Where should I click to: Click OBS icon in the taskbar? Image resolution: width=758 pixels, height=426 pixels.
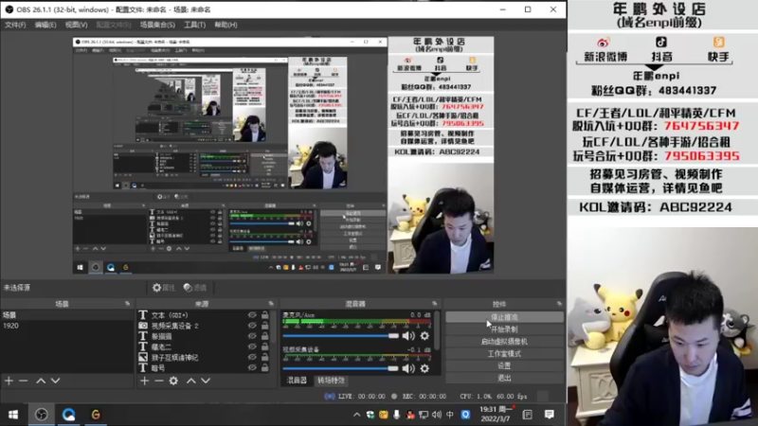(41, 415)
